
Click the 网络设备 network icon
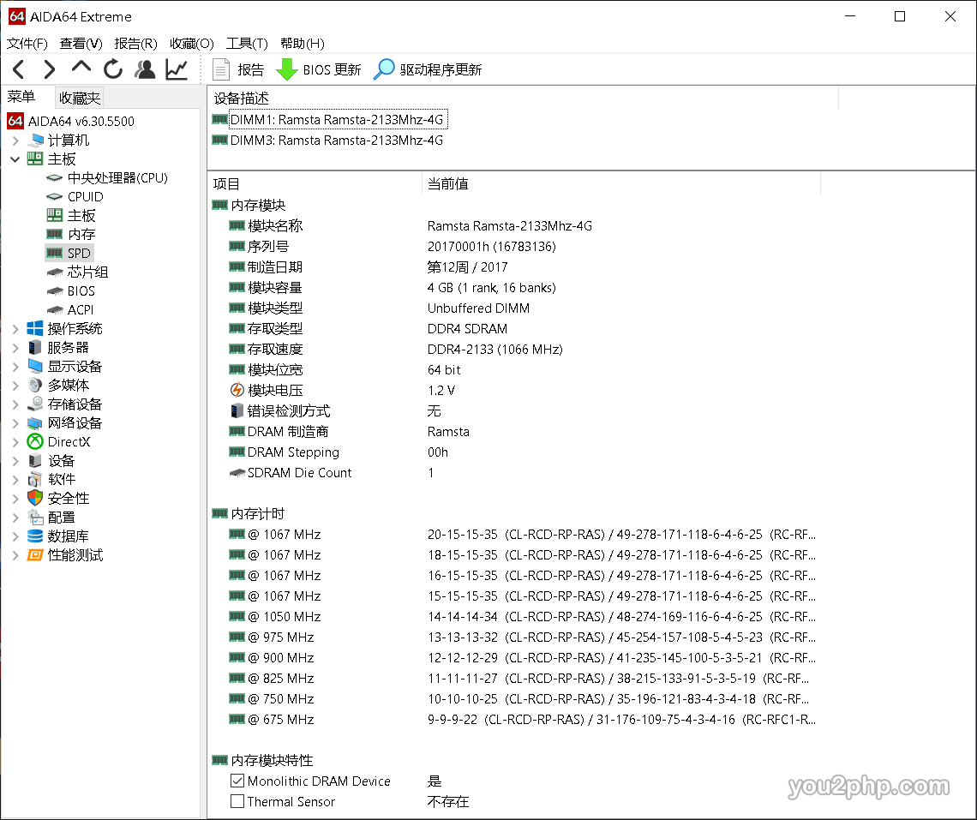click(35, 423)
